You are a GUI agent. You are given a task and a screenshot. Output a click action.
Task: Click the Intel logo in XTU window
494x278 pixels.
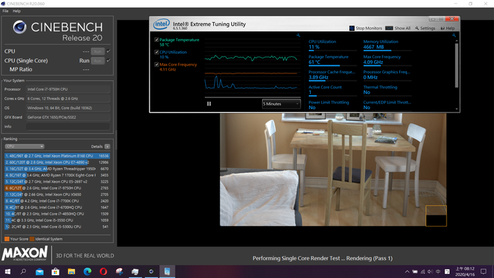click(x=161, y=24)
